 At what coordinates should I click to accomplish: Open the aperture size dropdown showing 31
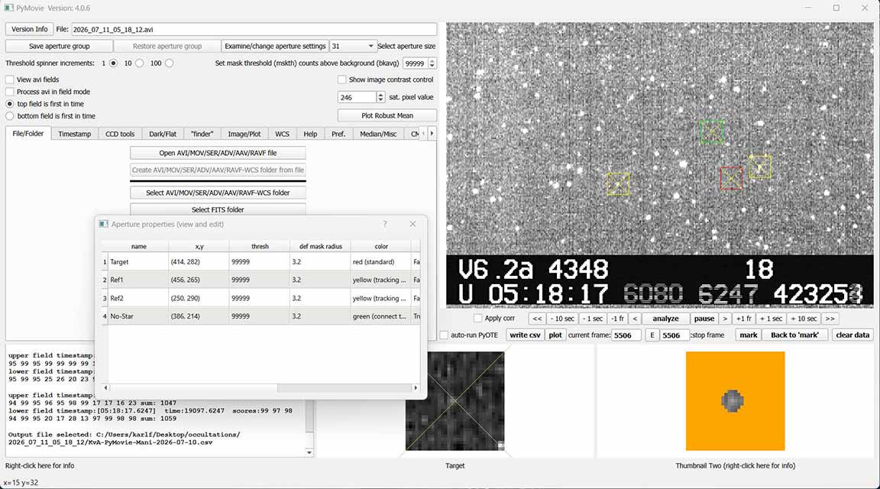(352, 46)
